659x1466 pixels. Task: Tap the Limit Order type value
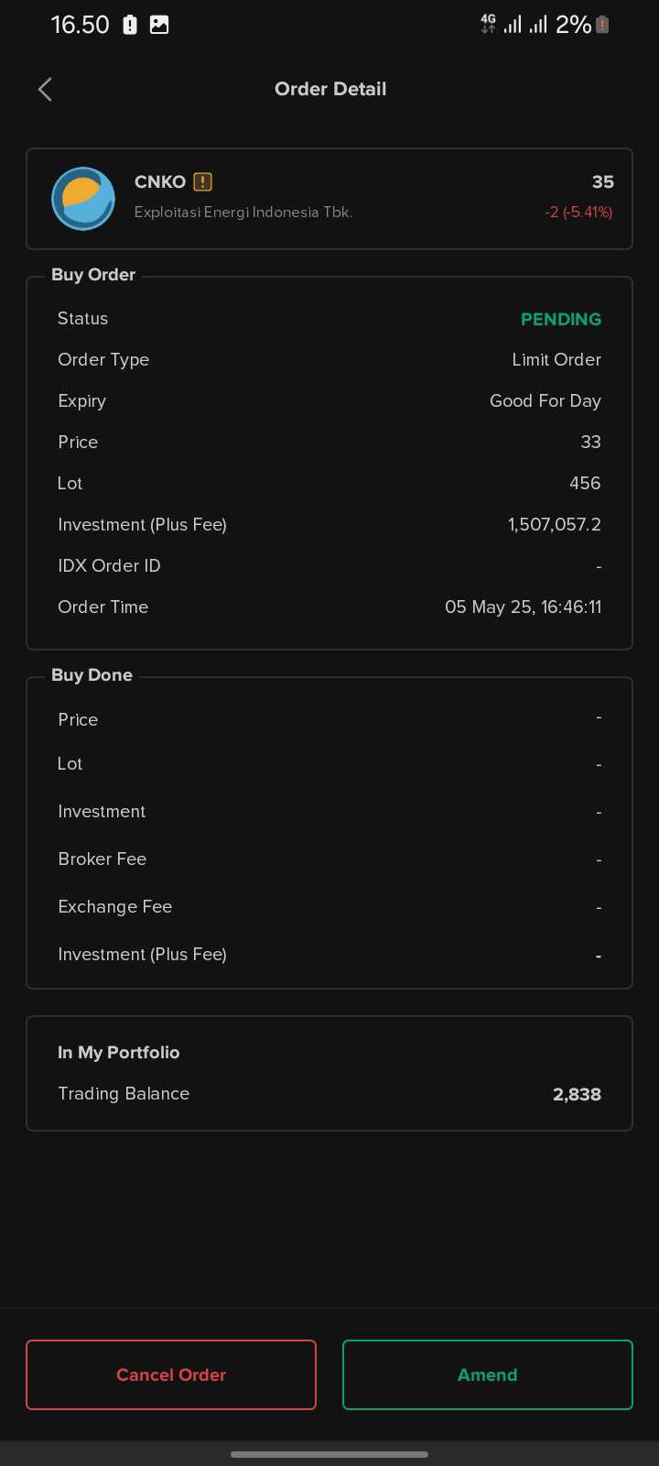tap(556, 359)
